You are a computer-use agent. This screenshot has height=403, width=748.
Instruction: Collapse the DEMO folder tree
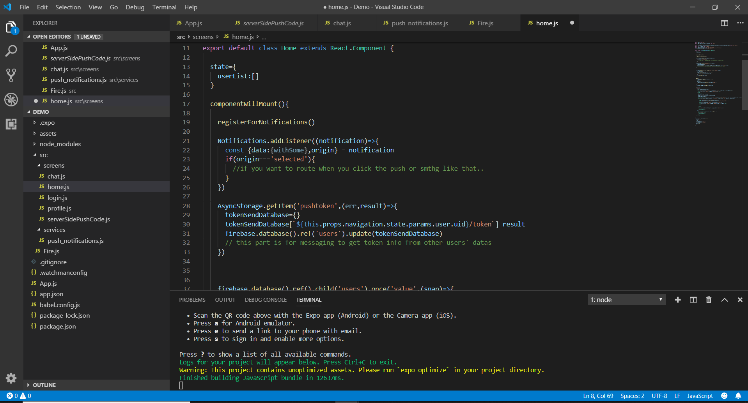click(41, 112)
